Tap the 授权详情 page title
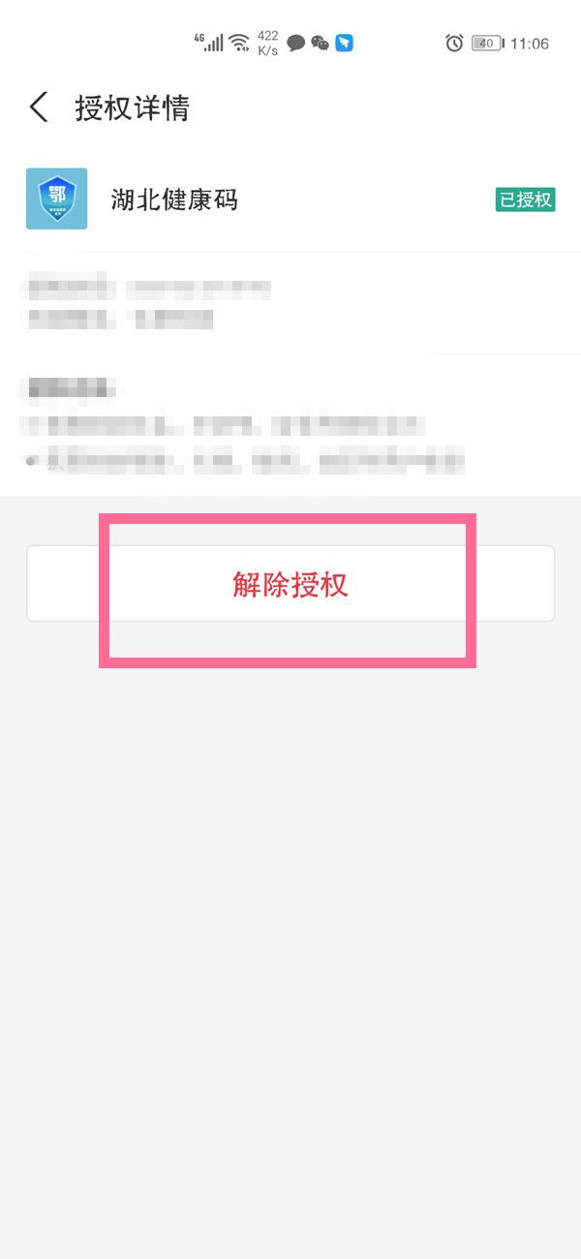581x1259 pixels. point(133,107)
